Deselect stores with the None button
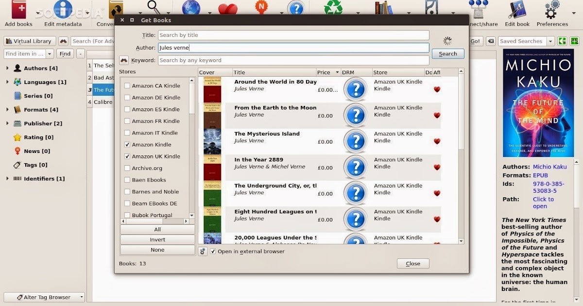 pos(157,250)
